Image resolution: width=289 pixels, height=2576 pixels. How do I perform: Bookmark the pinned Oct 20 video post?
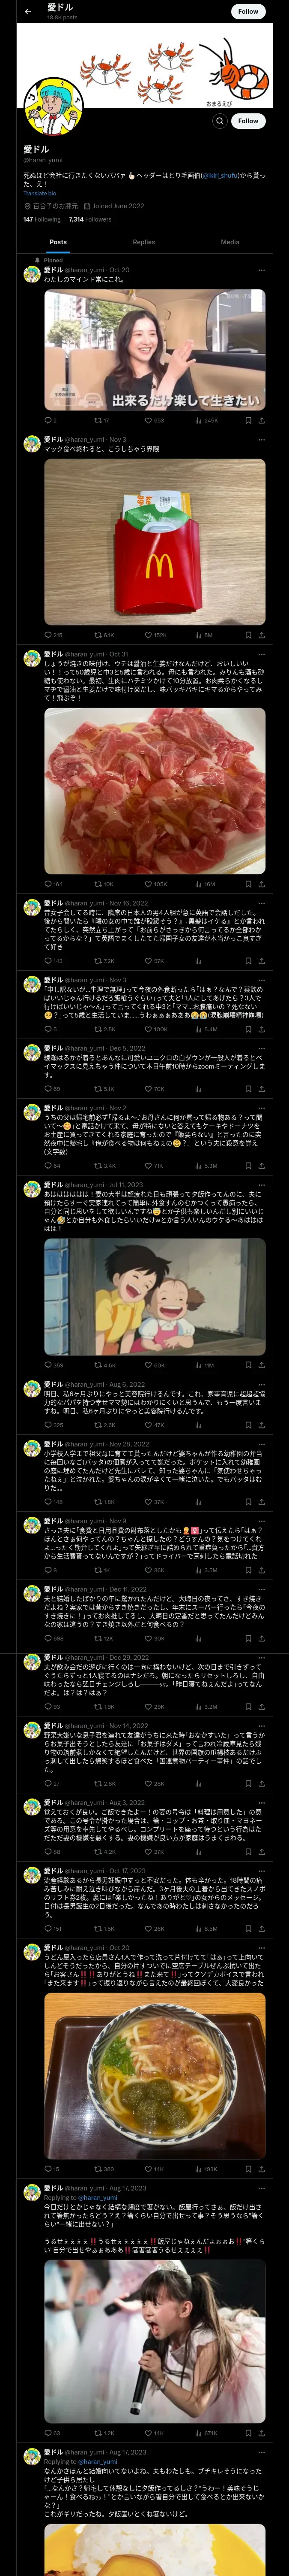pyautogui.click(x=248, y=421)
